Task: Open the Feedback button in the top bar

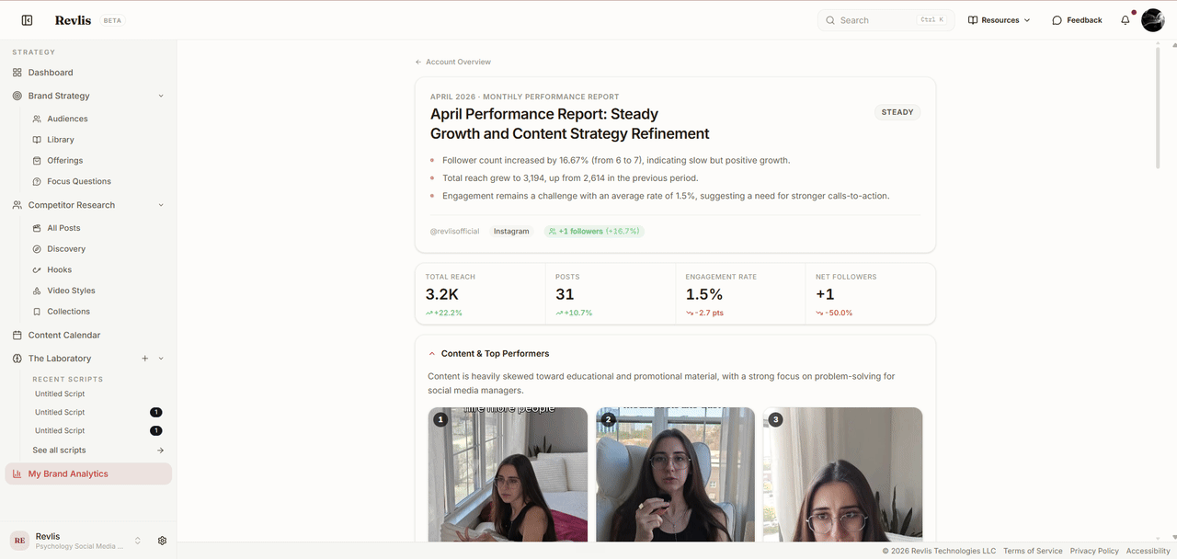Action: click(x=1077, y=20)
